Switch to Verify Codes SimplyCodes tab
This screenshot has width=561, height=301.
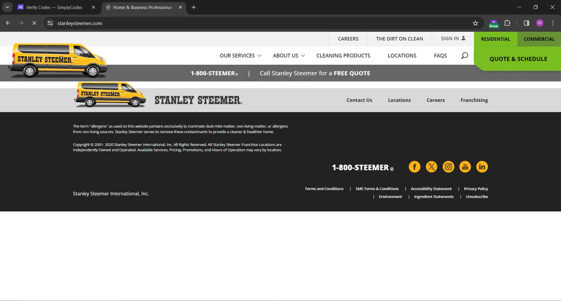(x=54, y=7)
